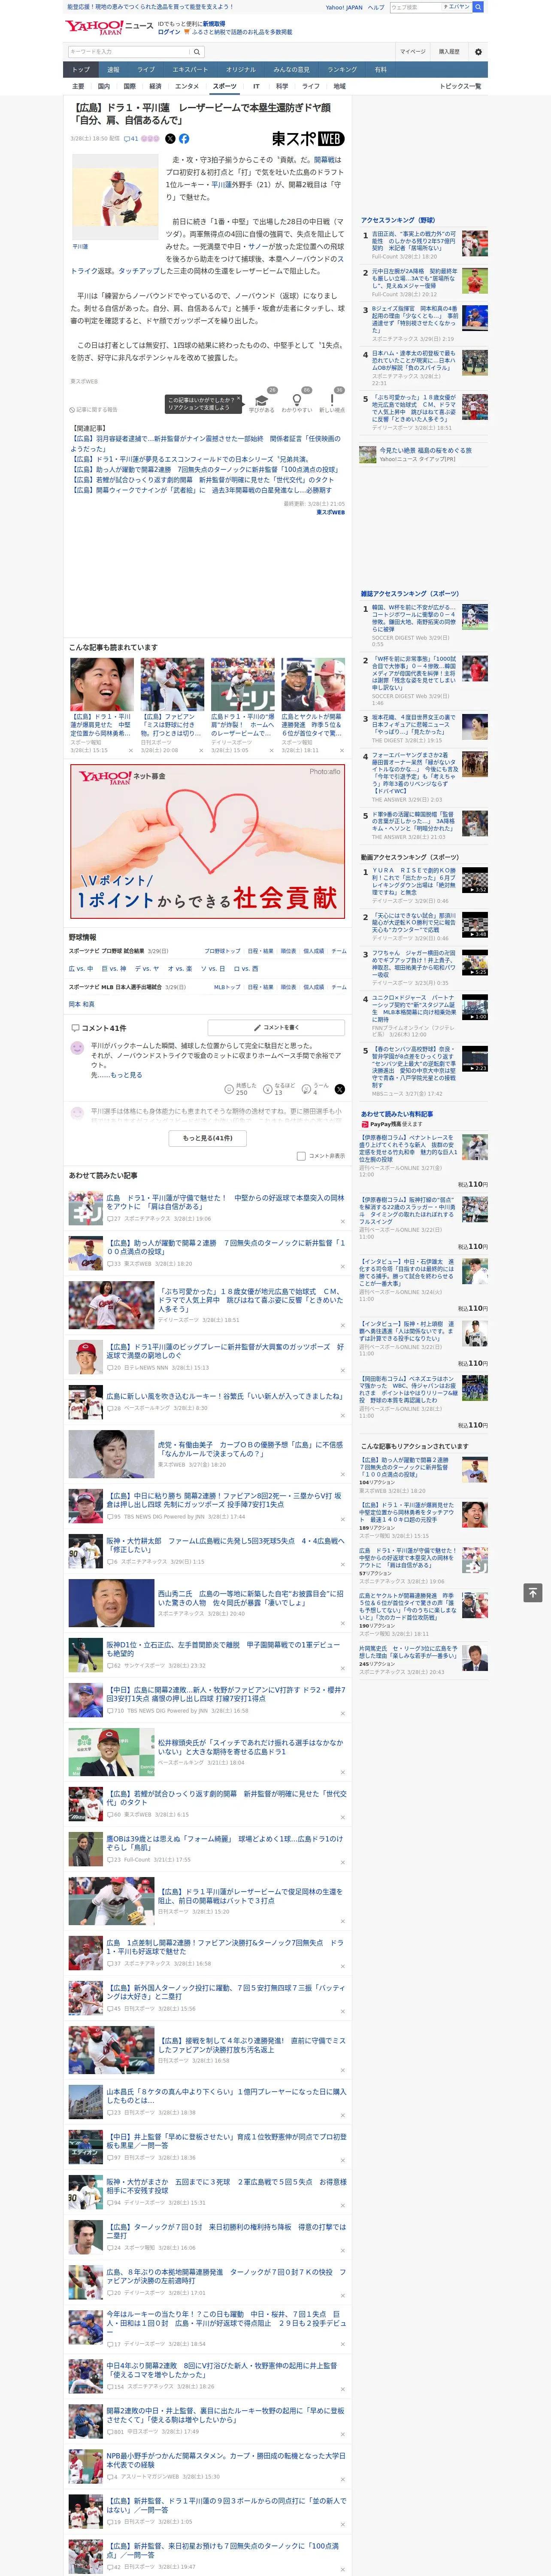The height and width of the screenshot is (2576, 551).
Task: Open the article comment count icon showing 41
Action: click(131, 139)
